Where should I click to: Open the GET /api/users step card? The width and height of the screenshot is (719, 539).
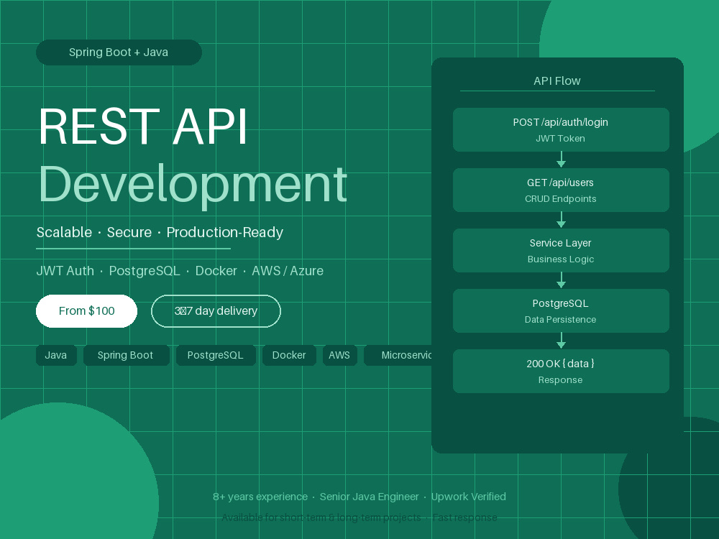coord(561,190)
